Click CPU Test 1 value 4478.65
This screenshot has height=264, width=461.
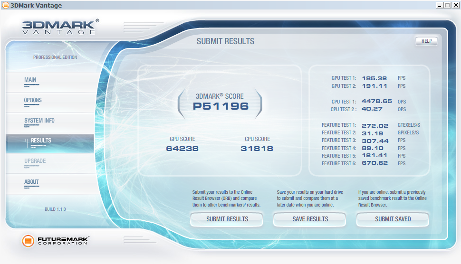click(x=376, y=101)
